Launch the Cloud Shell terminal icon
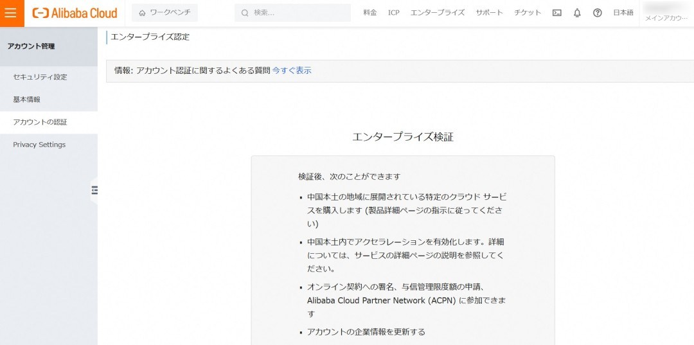 click(x=556, y=13)
